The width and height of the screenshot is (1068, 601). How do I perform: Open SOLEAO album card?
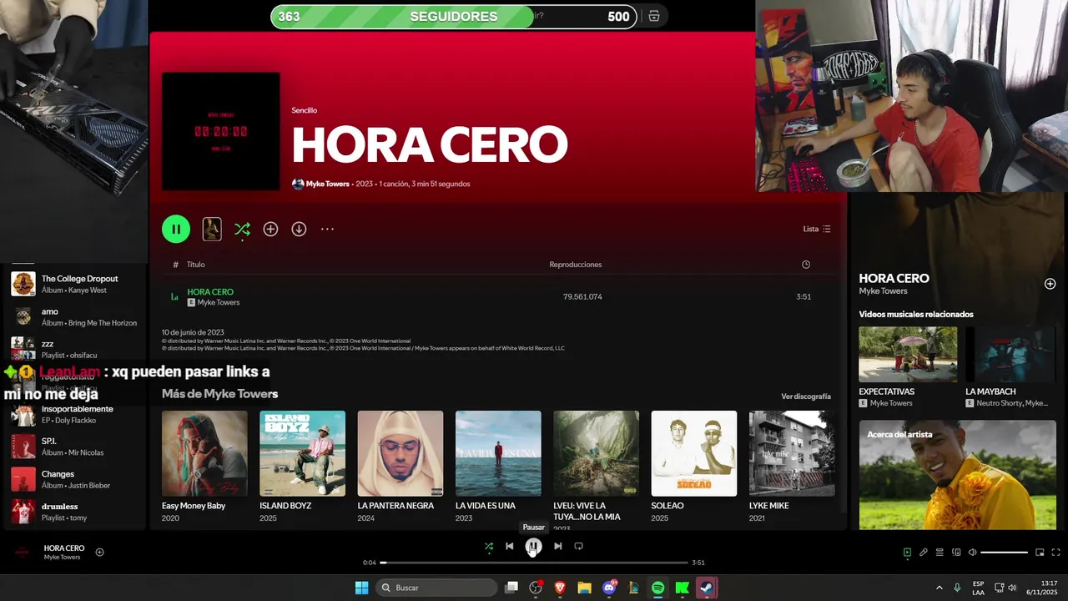pos(694,466)
